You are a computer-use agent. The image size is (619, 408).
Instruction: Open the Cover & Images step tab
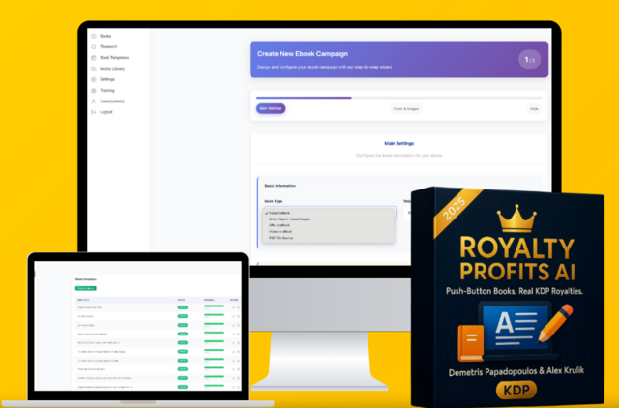point(405,108)
